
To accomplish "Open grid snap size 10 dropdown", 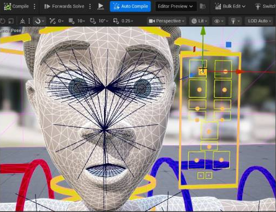I will (x=81, y=21).
